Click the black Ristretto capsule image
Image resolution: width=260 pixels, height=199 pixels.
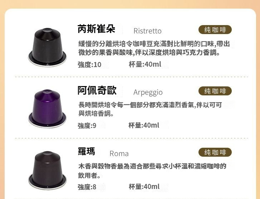(47, 47)
